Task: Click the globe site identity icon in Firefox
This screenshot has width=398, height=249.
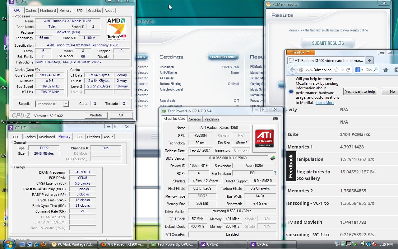Action: [x=301, y=70]
